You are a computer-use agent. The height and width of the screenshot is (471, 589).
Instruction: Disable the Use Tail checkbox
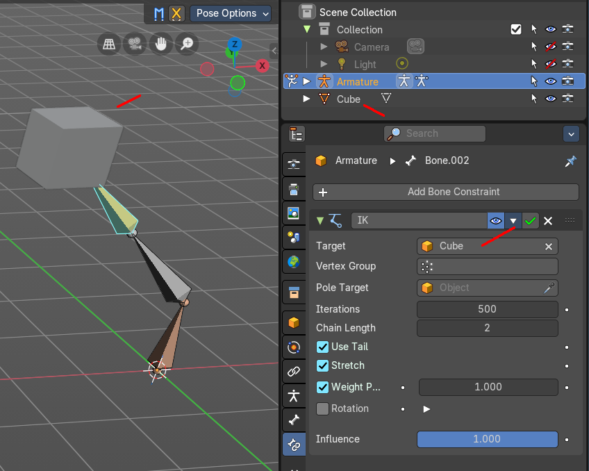point(323,347)
